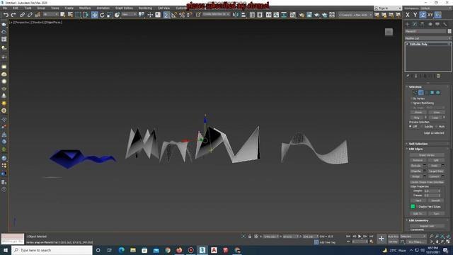The height and width of the screenshot is (255, 453).
Task: Activate the Select and Uniform Scale tool
Action: pyautogui.click(x=109, y=15)
